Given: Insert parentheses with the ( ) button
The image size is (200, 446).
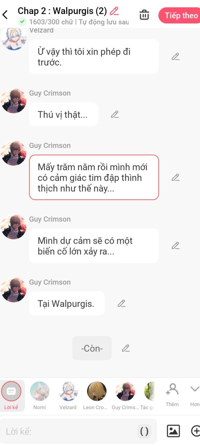Looking at the screenshot, I should (144, 431).
